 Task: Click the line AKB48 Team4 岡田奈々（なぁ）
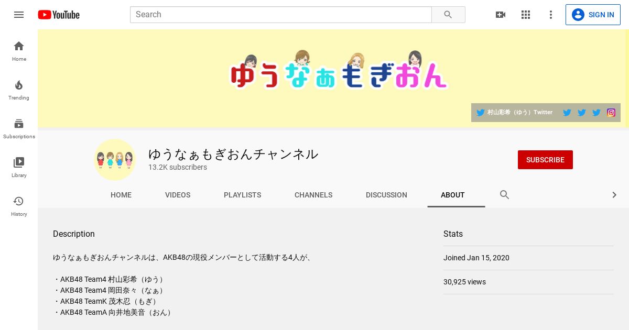click(109, 290)
